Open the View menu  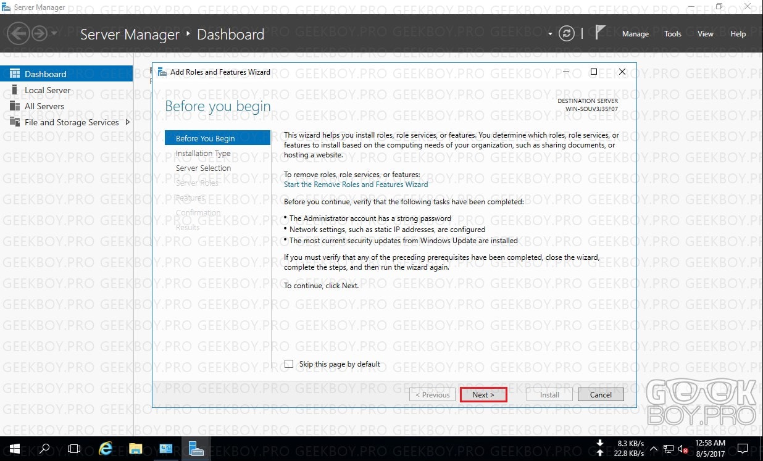point(706,34)
